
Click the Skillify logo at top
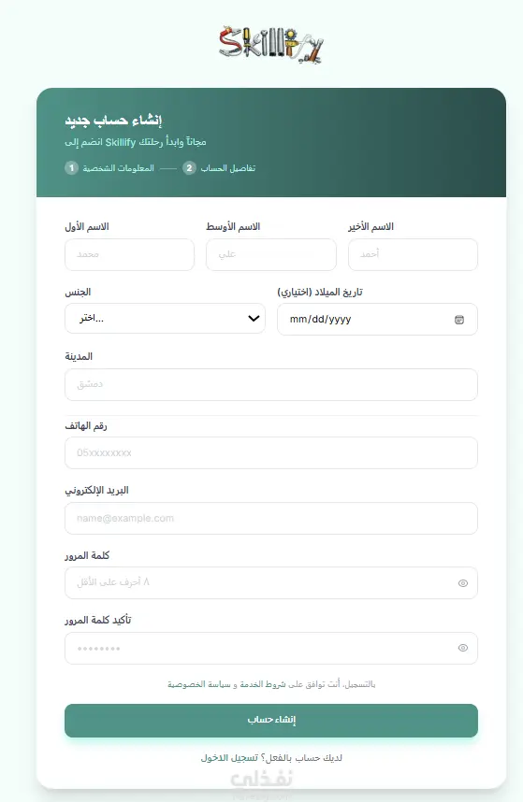tap(271, 44)
